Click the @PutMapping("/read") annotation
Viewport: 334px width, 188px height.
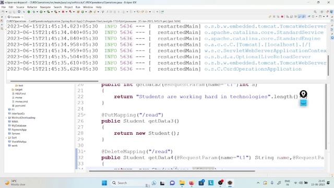click(132, 115)
